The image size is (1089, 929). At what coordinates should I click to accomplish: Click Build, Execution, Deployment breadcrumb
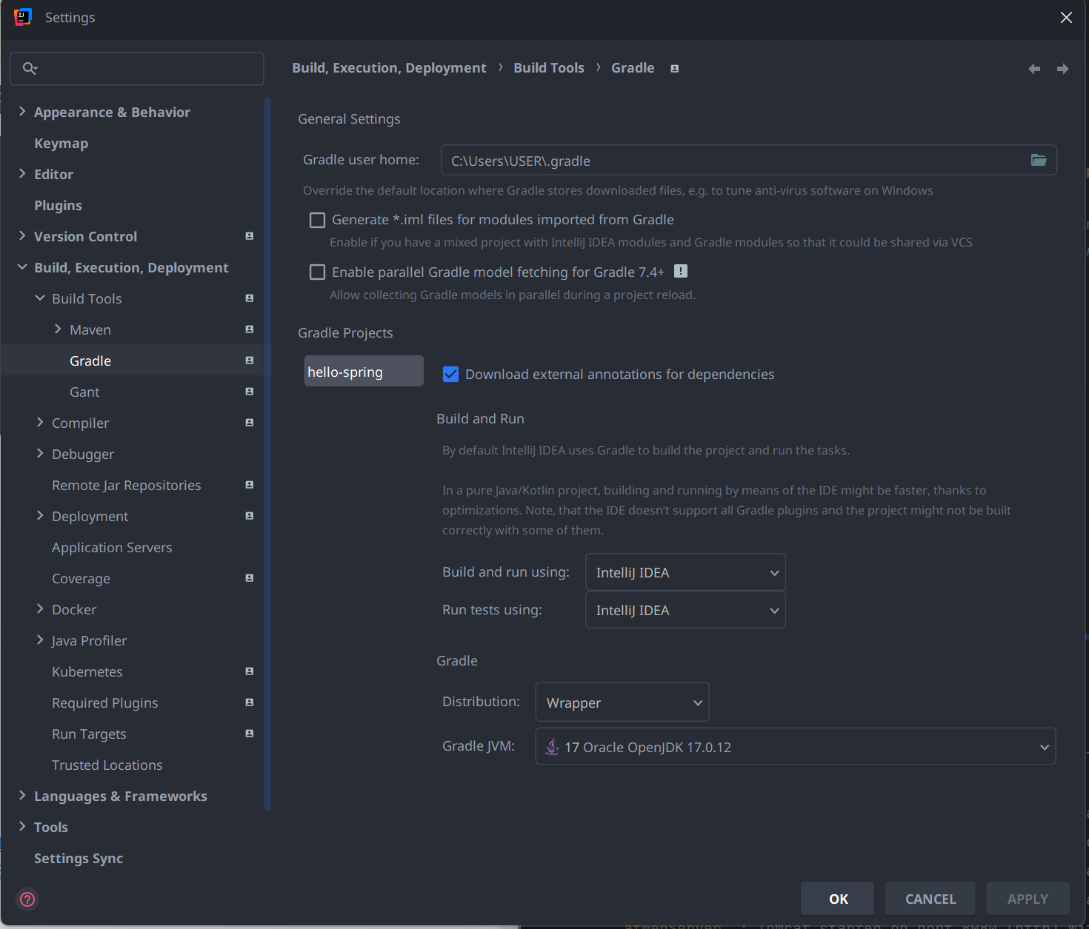tap(389, 68)
